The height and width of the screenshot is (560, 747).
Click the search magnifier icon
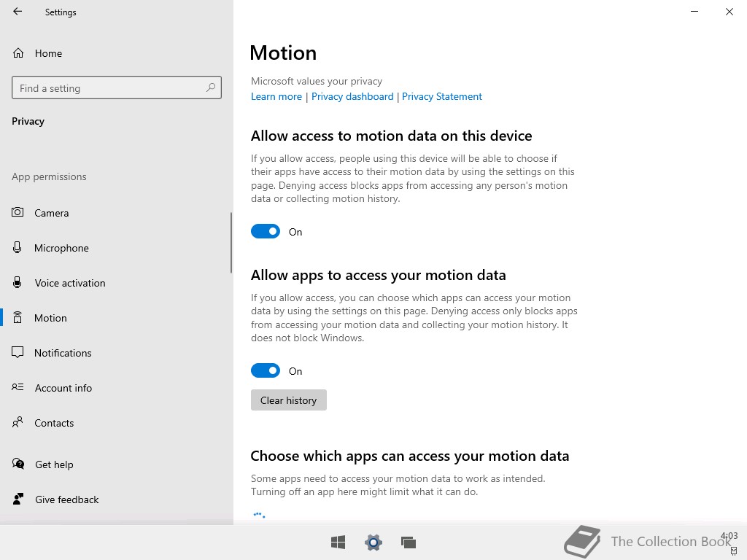click(211, 87)
